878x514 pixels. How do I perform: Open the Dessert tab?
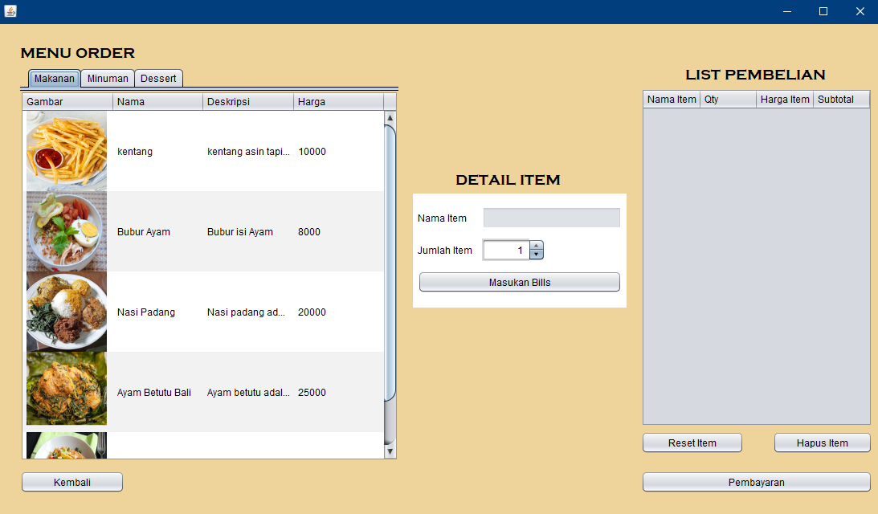coord(158,79)
